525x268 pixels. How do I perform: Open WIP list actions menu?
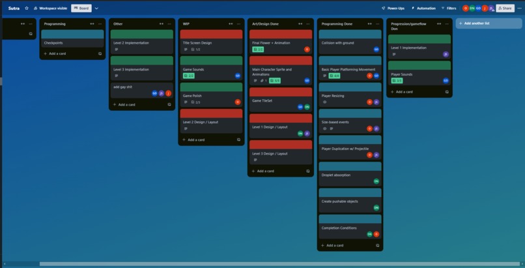click(x=238, y=23)
